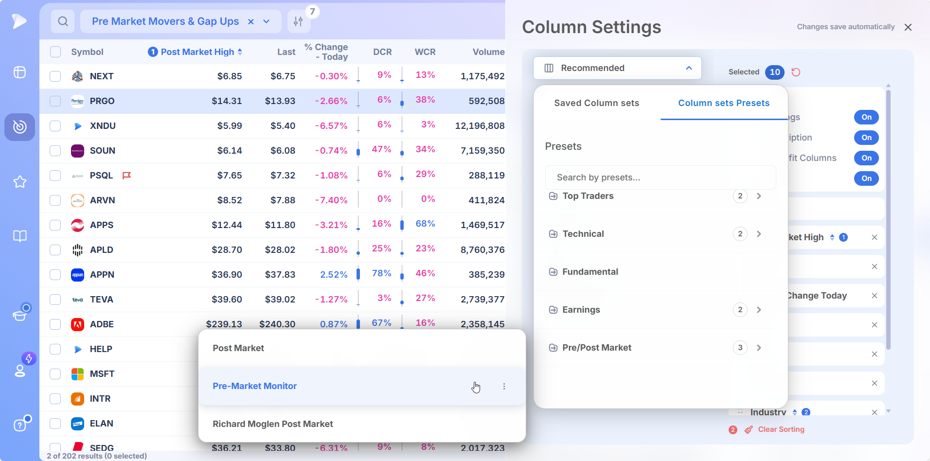Open the three-dot menu for Pre-Market Monitor
The height and width of the screenshot is (461, 930).
pos(504,386)
